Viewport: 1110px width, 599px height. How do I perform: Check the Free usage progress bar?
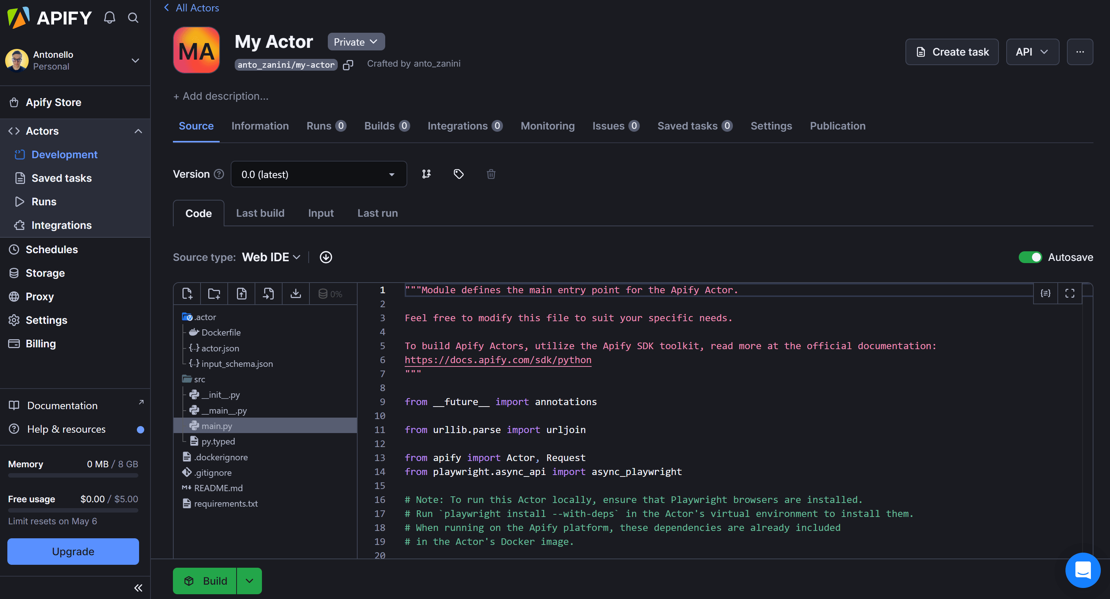click(x=73, y=510)
